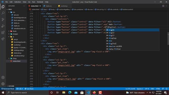Open the Run and Debug view
Viewport: 169px width, 95px height.
point(3,26)
